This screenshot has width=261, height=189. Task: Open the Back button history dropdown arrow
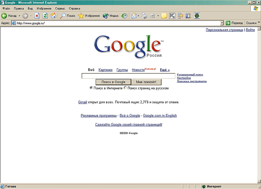click(19, 16)
